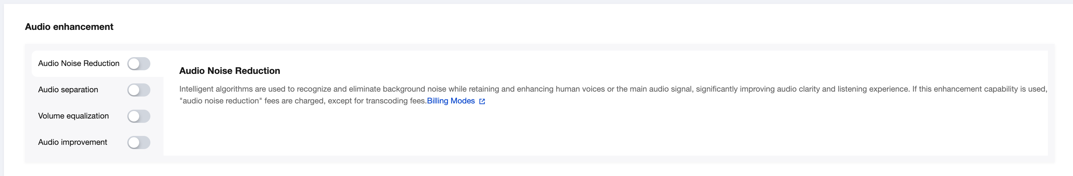The image size is (1073, 176).
Task: Click external-link icon beside Billing Modes
Action: click(482, 101)
